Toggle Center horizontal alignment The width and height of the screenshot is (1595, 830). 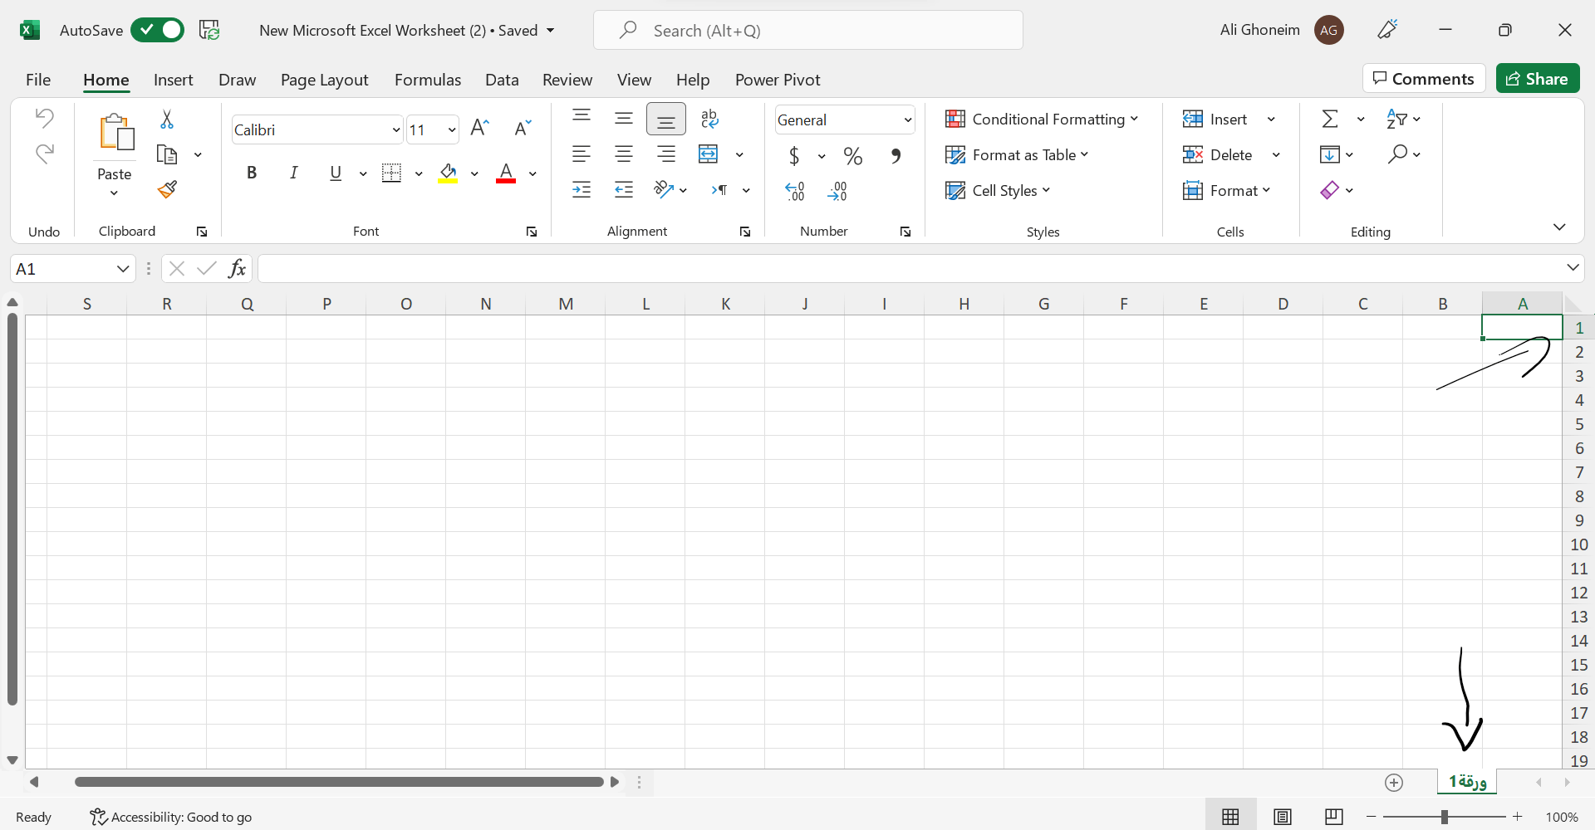624,154
